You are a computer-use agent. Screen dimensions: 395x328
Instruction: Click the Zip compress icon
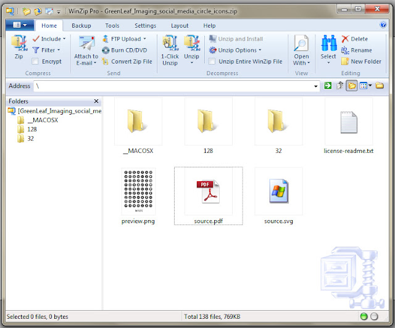19,43
